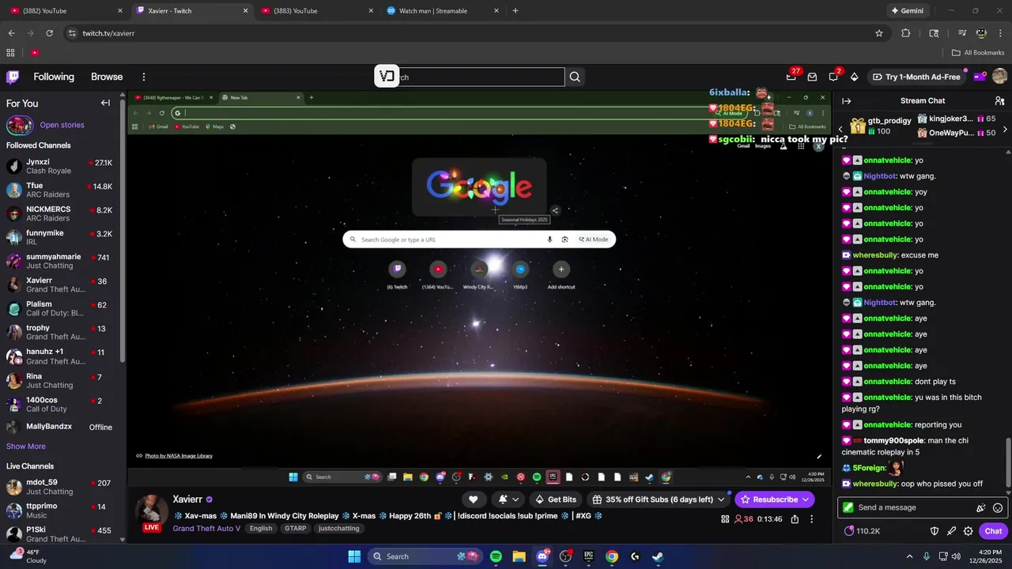Open whispers icon with 2 badge
1012x569 pixels.
click(x=833, y=77)
